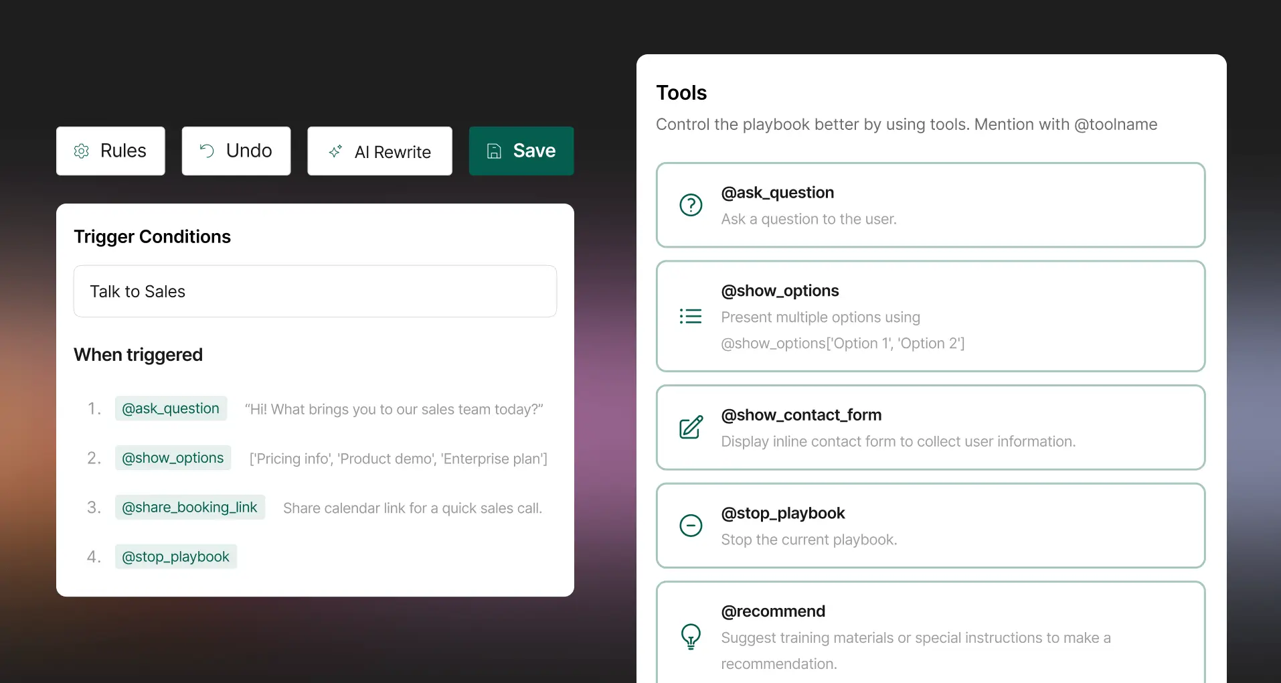
Task: Click the floppy disk icon in Save
Action: click(x=494, y=151)
